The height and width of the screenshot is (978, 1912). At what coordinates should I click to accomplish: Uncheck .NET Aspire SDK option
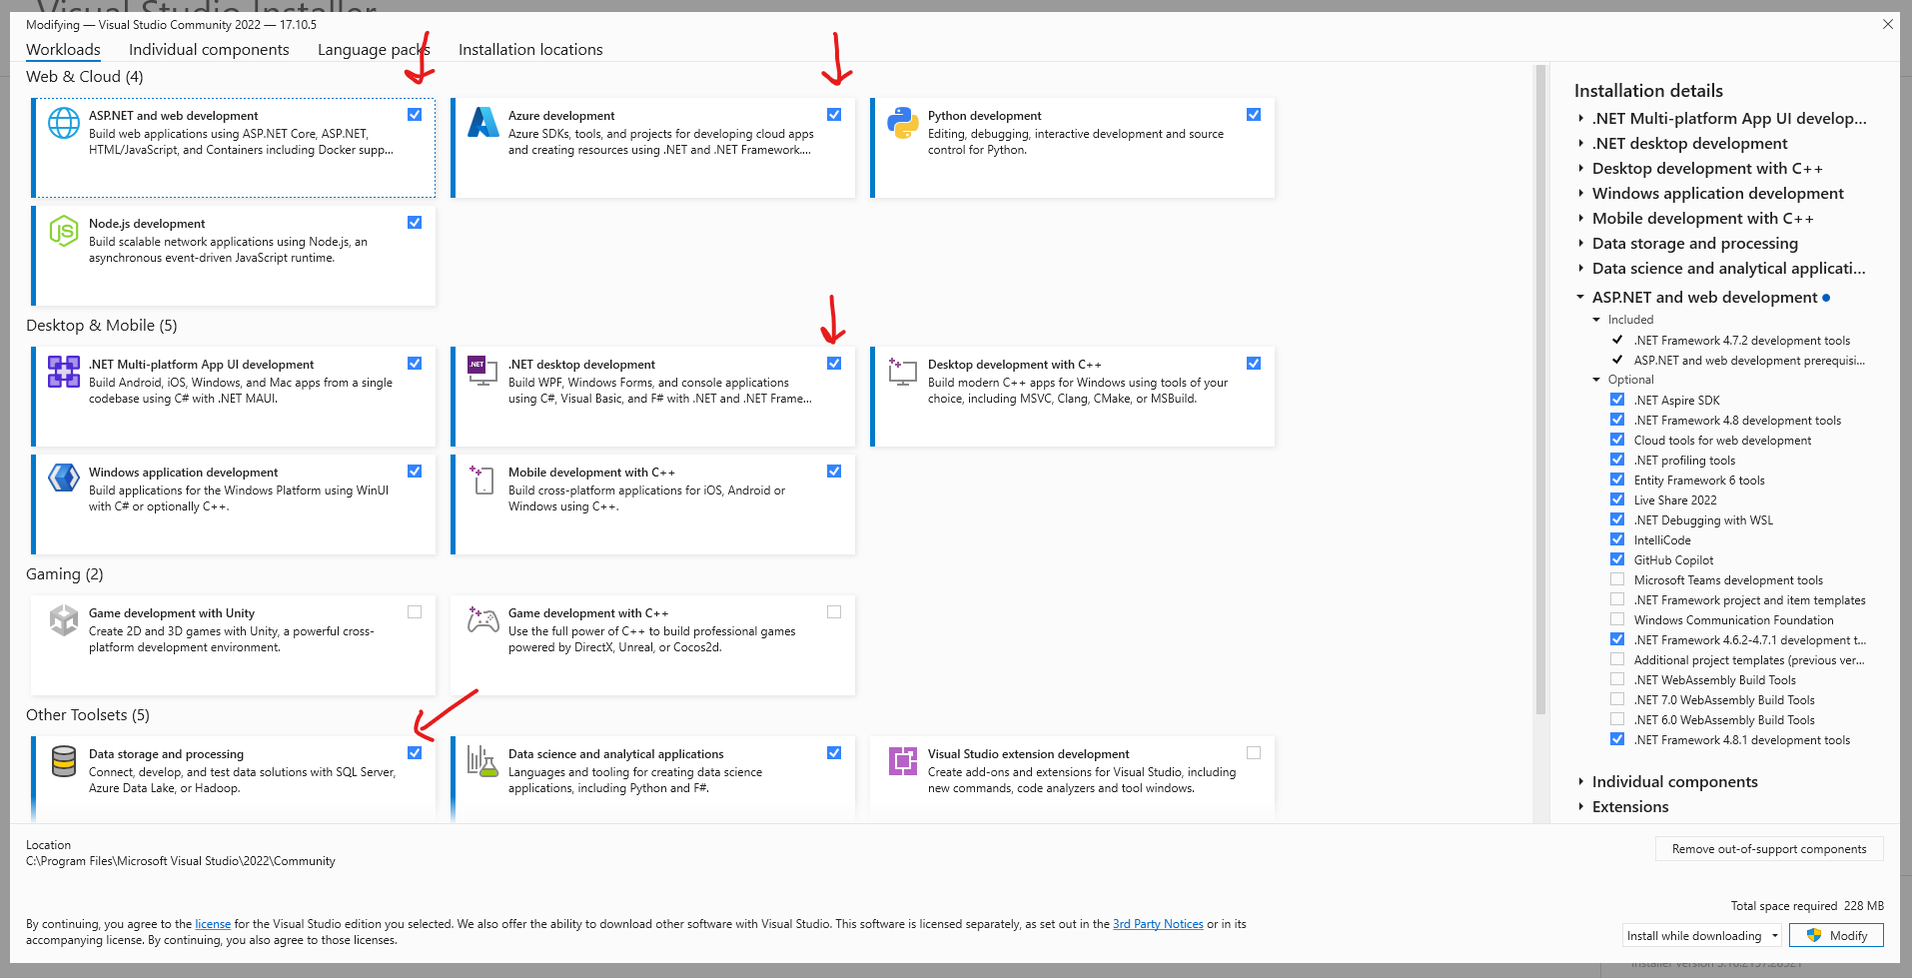pyautogui.click(x=1617, y=400)
